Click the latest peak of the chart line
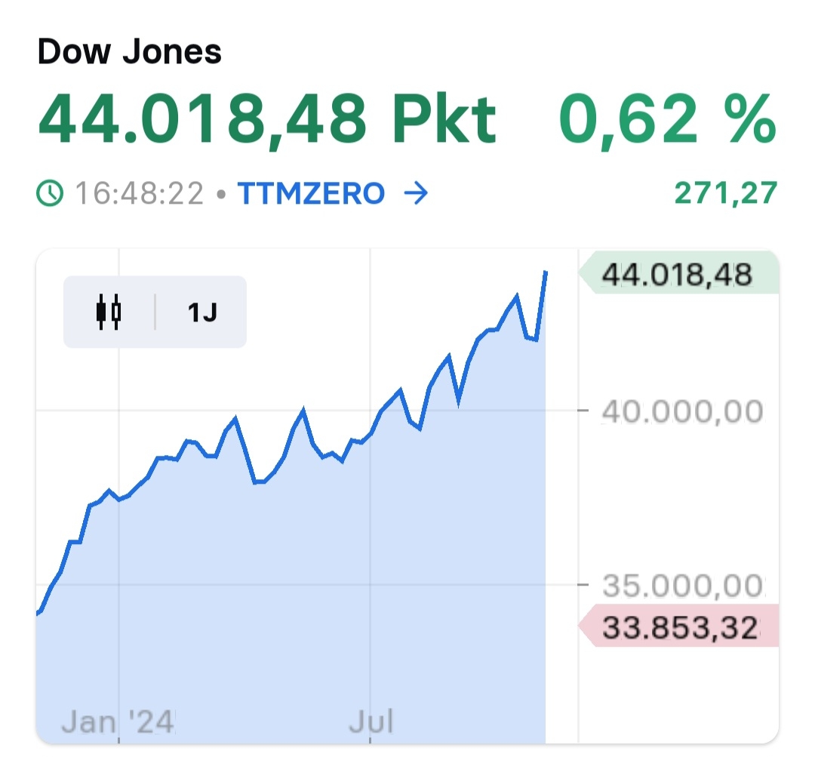 pos(546,272)
